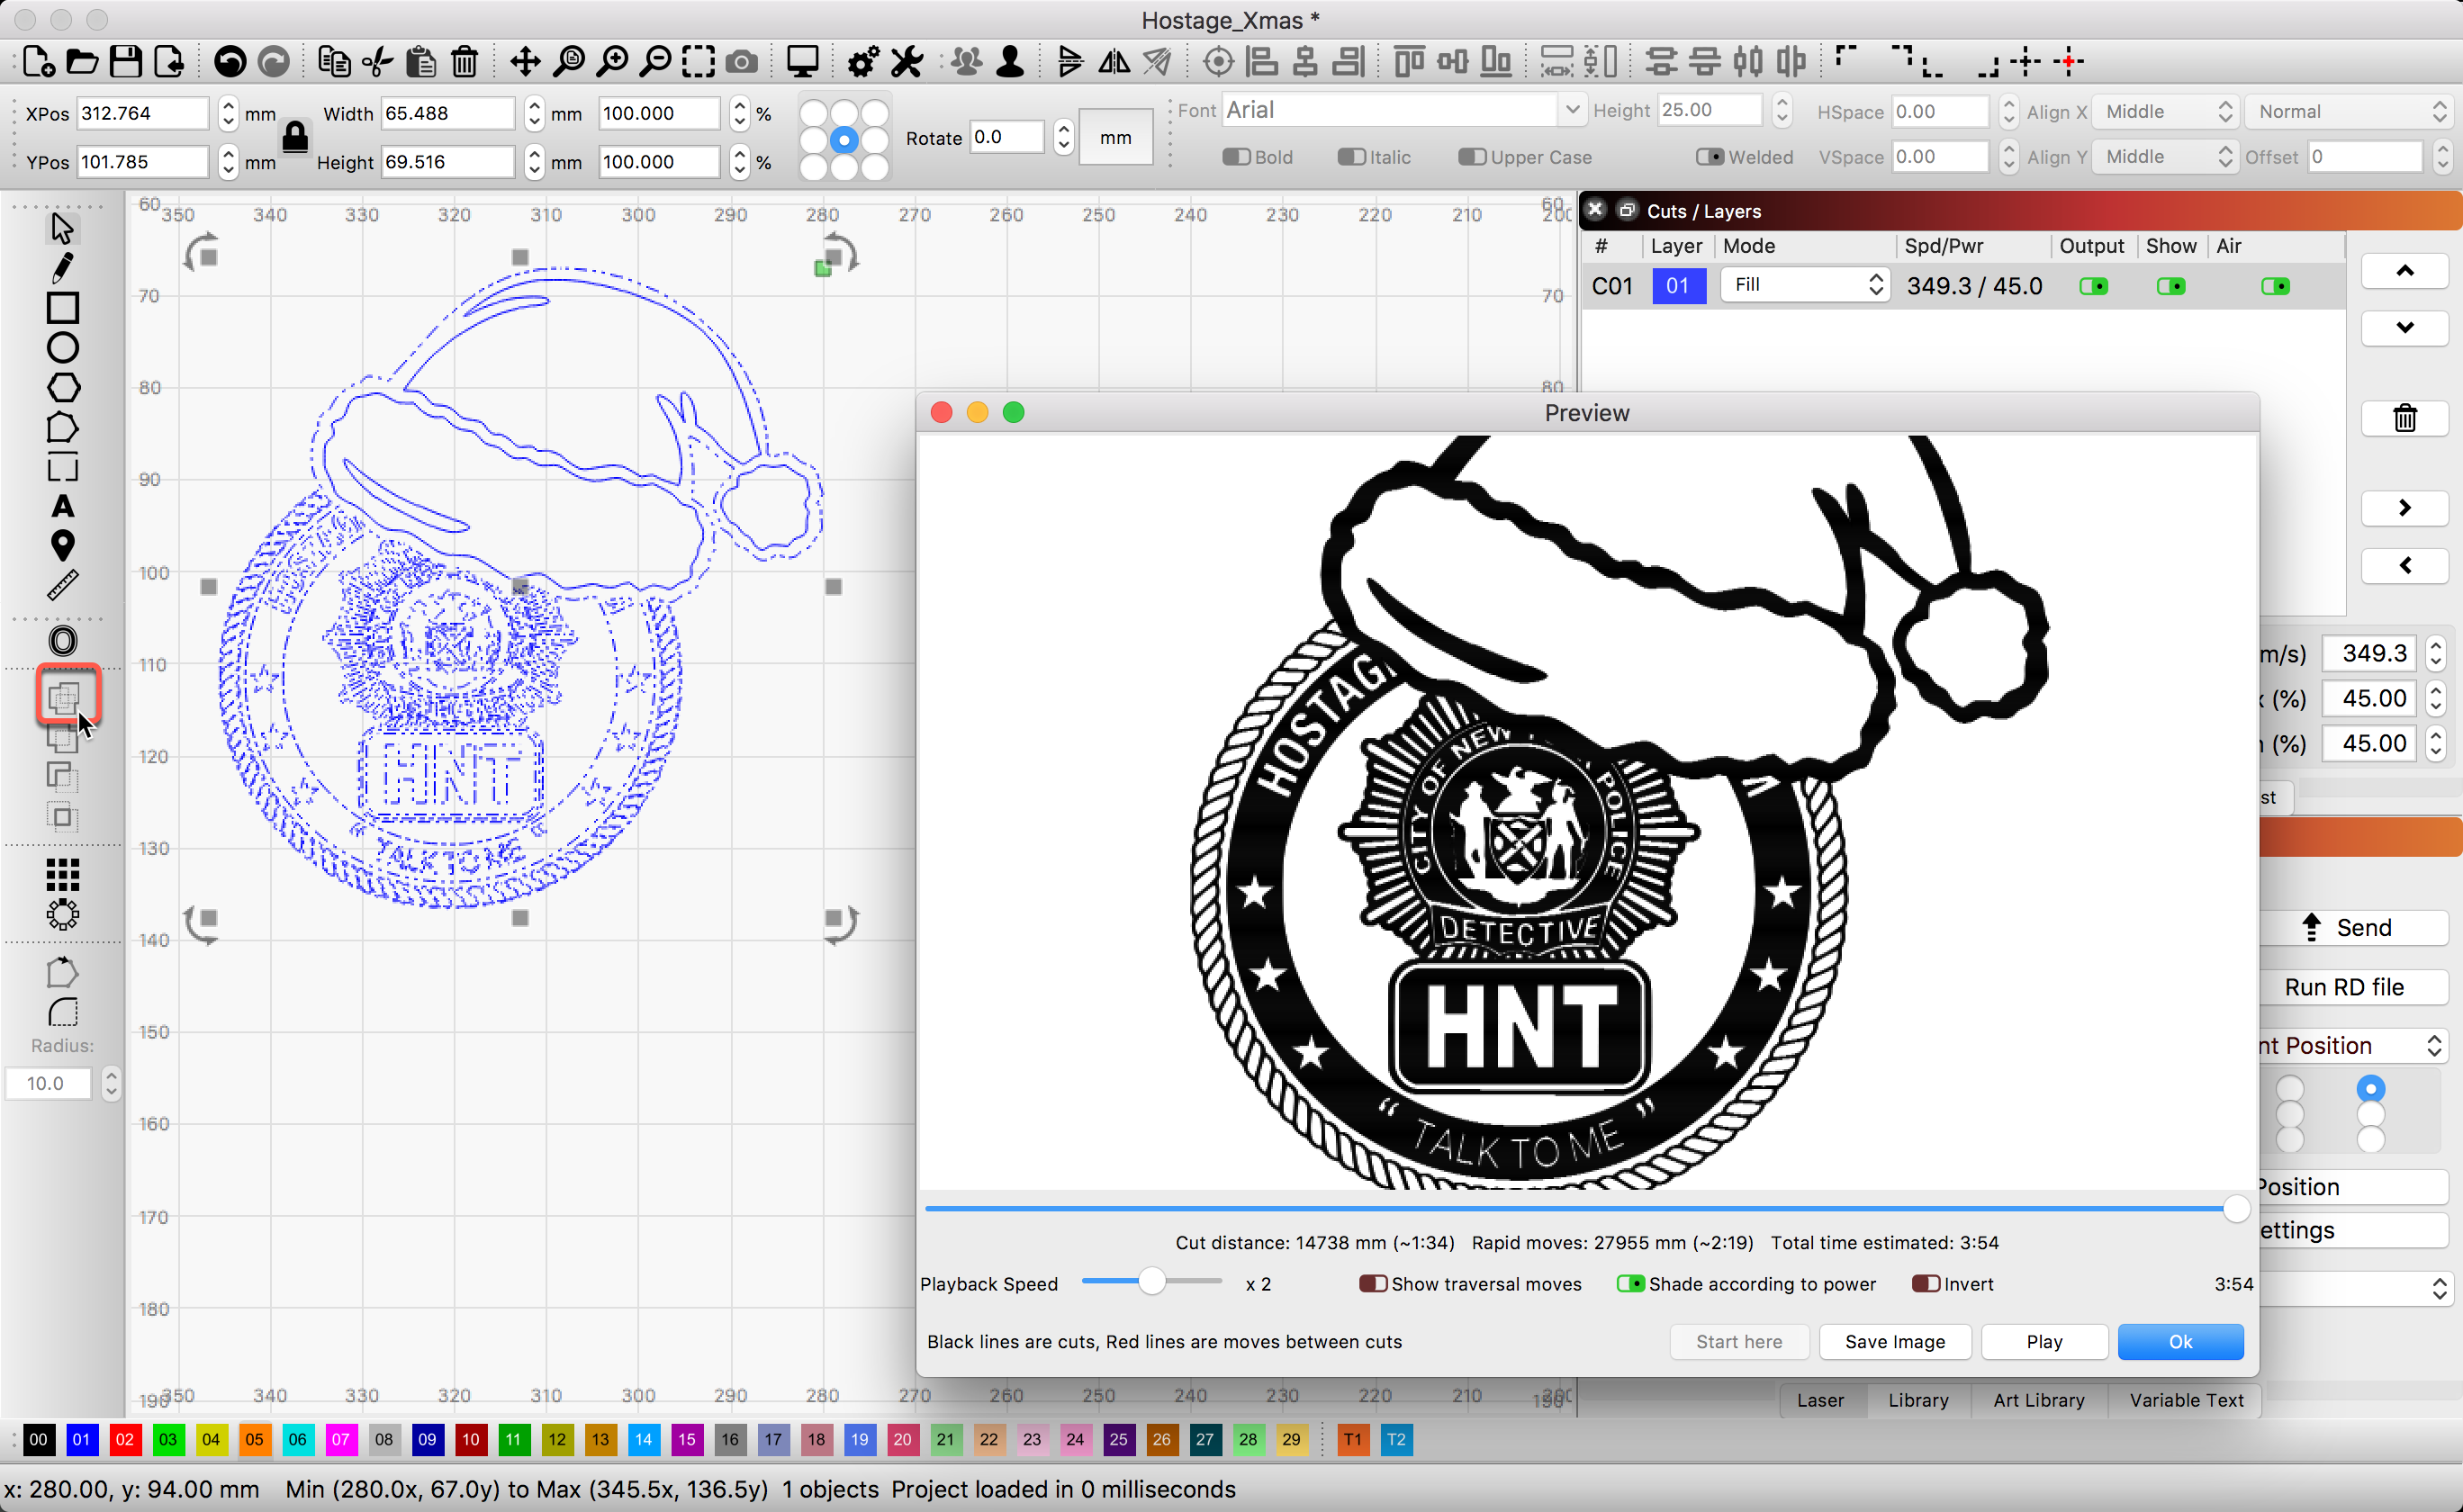This screenshot has width=2463, height=1512.
Task: Click the Width input field
Action: coord(448,113)
